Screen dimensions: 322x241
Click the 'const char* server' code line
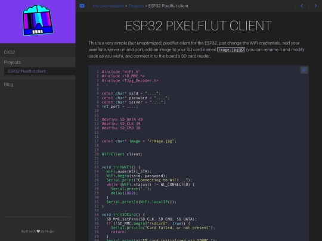pos(134,102)
